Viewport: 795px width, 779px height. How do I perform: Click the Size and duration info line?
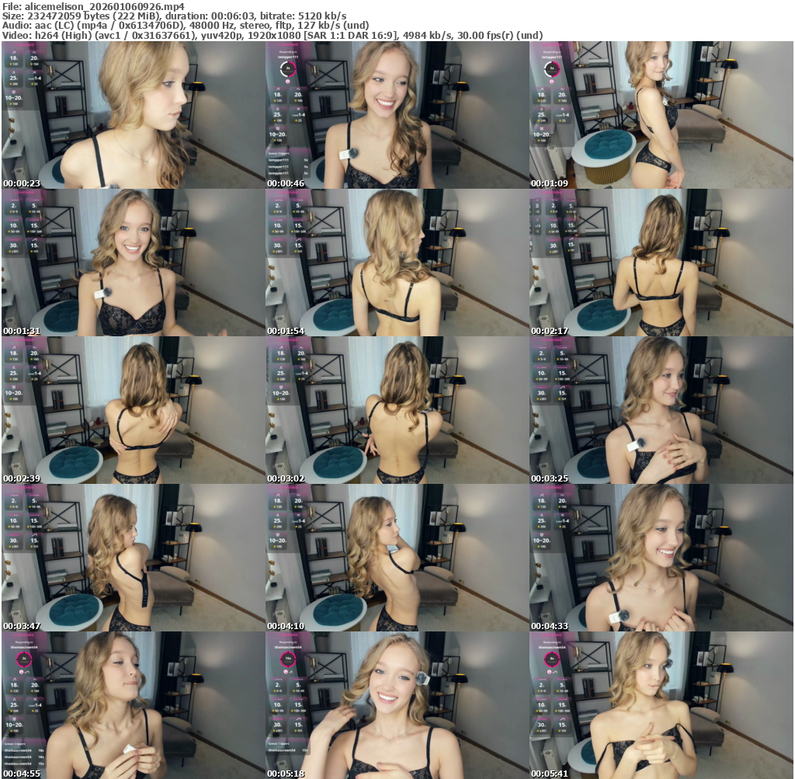pyautogui.click(x=175, y=16)
